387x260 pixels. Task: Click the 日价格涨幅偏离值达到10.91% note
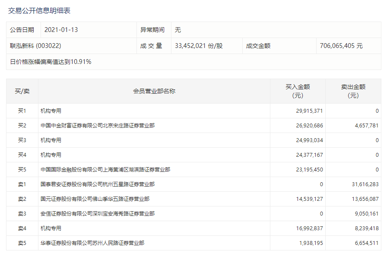[51, 62]
